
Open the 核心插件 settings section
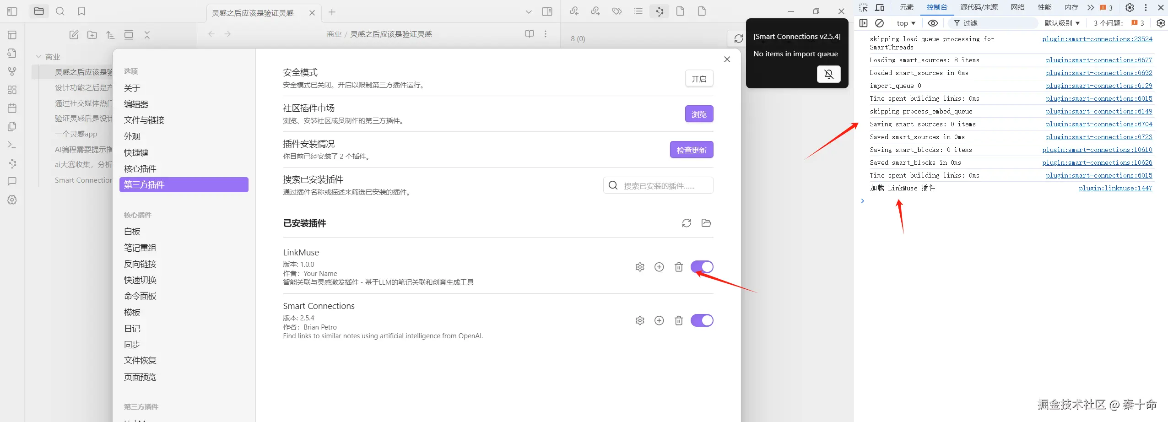tap(184, 169)
